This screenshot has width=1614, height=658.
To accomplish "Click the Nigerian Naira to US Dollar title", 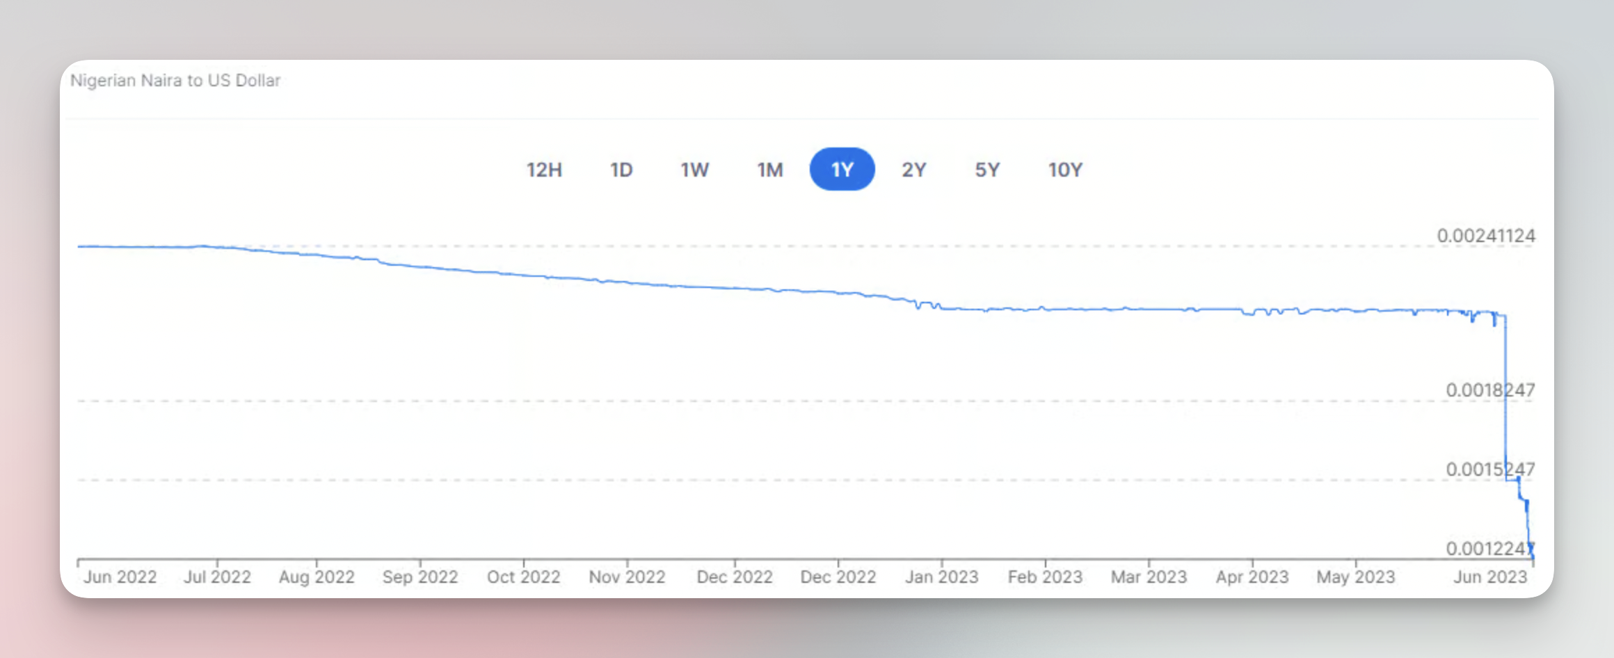I will point(175,81).
